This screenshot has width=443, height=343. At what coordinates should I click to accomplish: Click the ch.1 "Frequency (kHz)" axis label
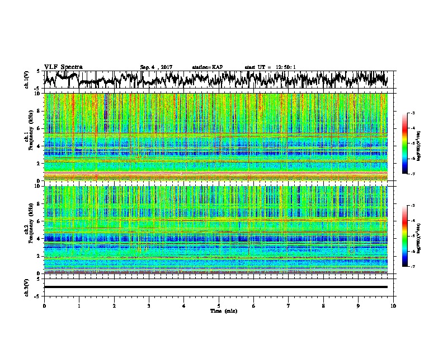point(31,131)
